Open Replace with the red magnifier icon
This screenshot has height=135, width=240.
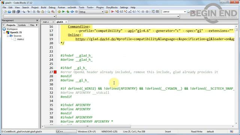click(x=53, y=12)
